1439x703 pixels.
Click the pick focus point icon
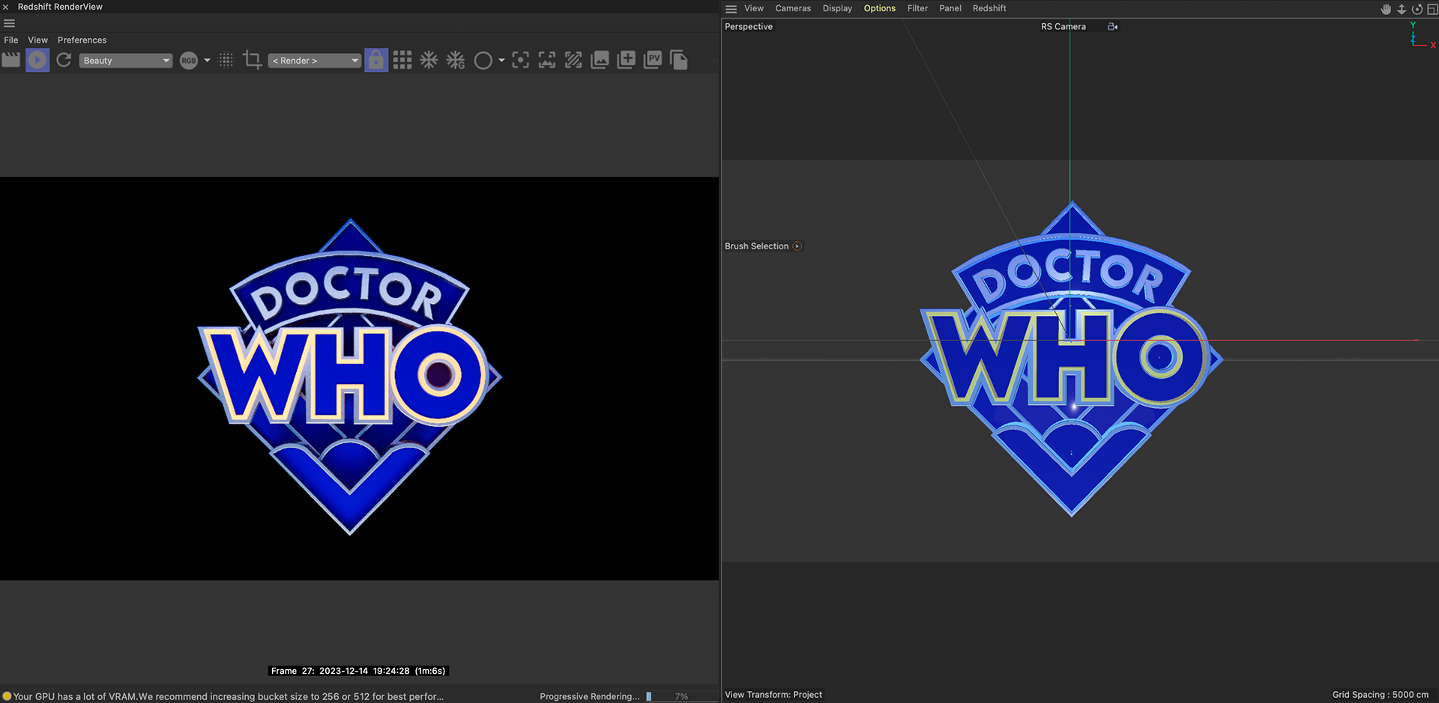(520, 60)
